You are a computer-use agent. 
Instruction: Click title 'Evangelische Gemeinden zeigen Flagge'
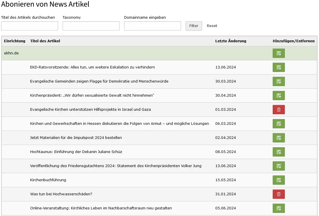coord(99,81)
